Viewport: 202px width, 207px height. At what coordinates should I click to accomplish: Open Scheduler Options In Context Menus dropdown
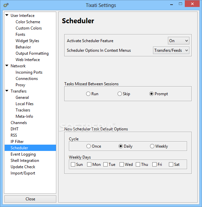click(x=171, y=50)
